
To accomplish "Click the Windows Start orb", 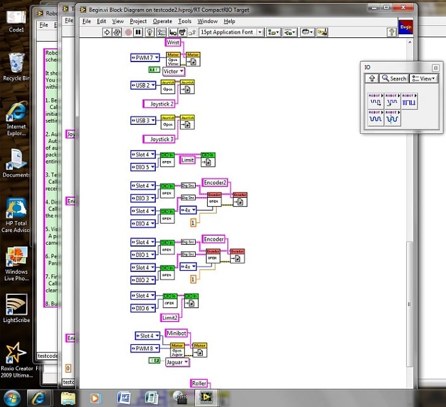I will coord(12,398).
